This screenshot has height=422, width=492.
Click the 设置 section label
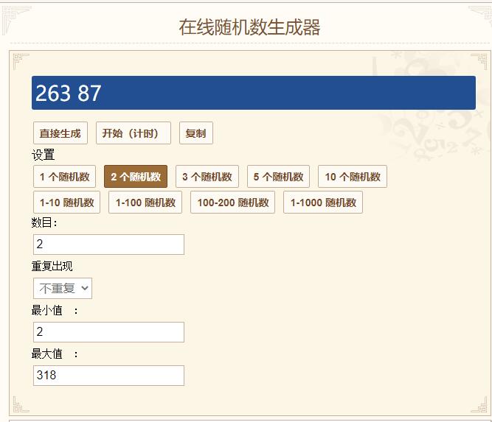pyautogui.click(x=43, y=155)
